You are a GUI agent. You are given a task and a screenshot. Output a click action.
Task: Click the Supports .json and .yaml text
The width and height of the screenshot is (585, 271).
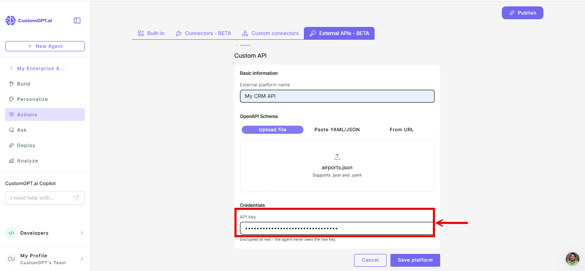[x=337, y=175]
